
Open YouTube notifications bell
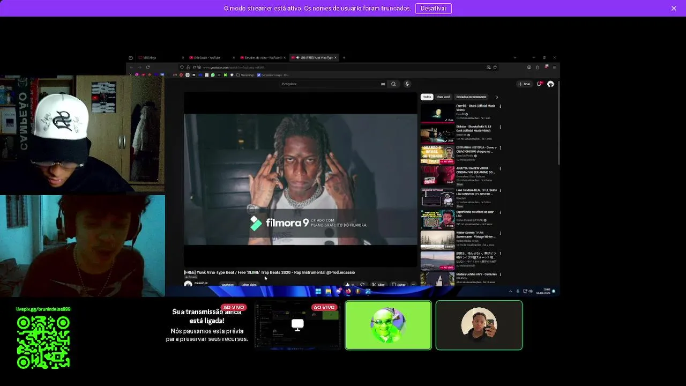point(540,84)
